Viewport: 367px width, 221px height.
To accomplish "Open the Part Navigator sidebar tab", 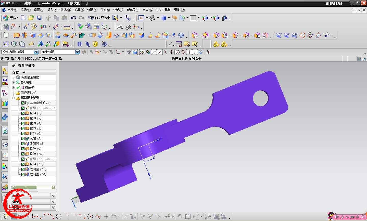I will tap(5, 93).
